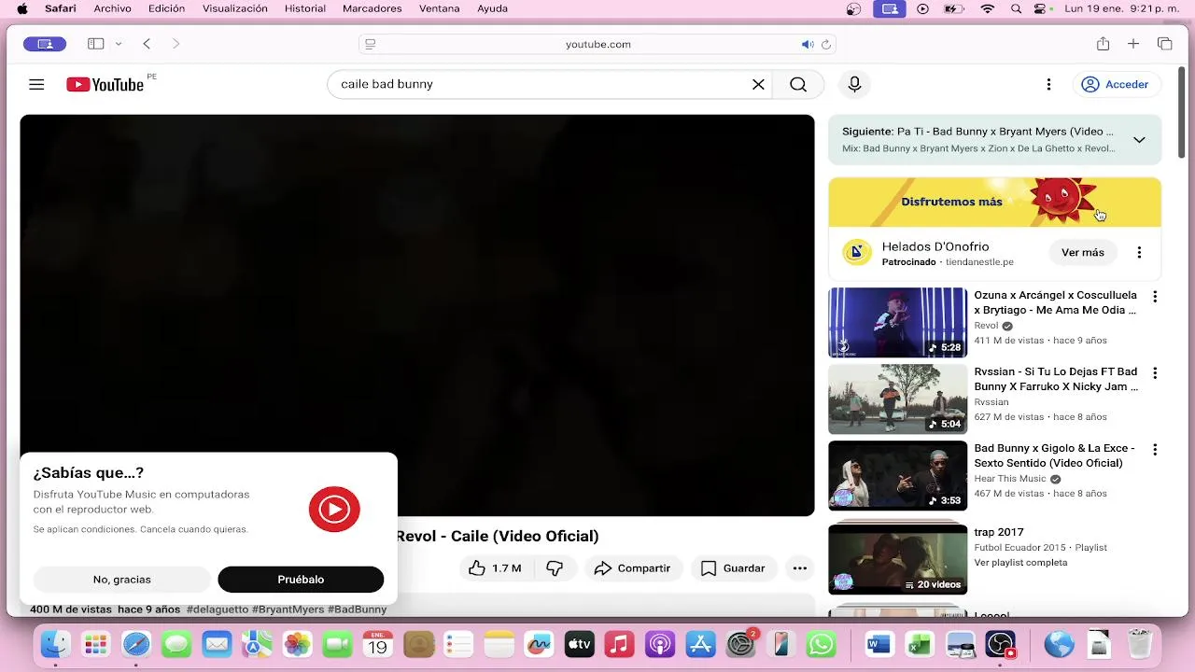
Task: Click the #BryantMyers hashtag
Action: tap(288, 609)
